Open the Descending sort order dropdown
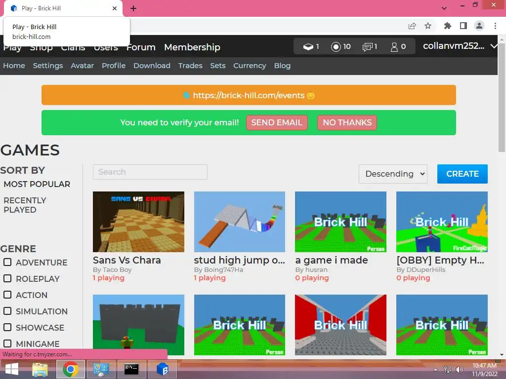 coord(393,174)
